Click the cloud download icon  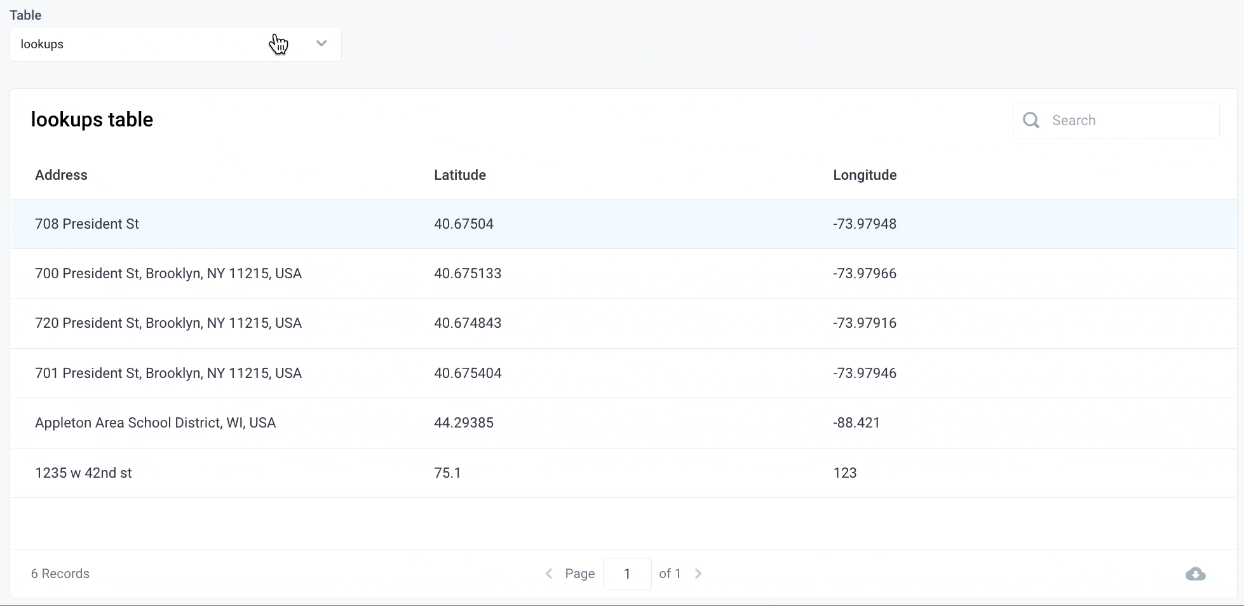1195,574
